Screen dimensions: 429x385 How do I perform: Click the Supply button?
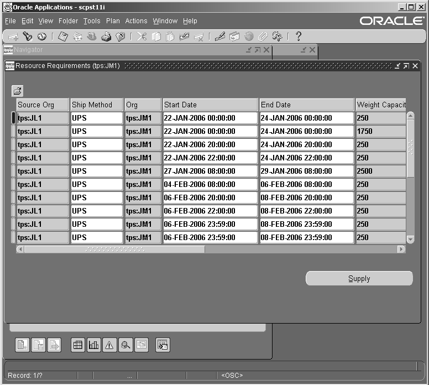(359, 278)
